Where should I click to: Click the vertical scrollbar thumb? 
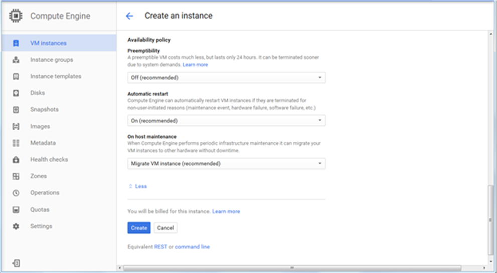[490, 220]
